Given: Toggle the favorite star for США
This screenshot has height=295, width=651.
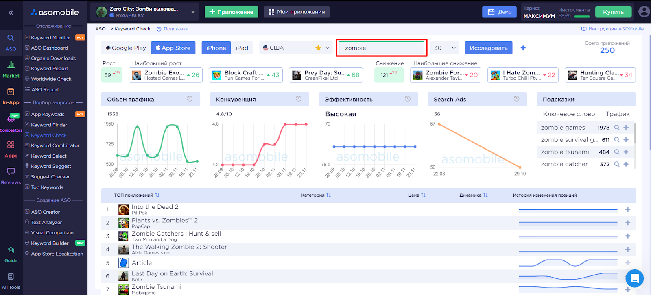Looking at the screenshot, I should (x=318, y=48).
